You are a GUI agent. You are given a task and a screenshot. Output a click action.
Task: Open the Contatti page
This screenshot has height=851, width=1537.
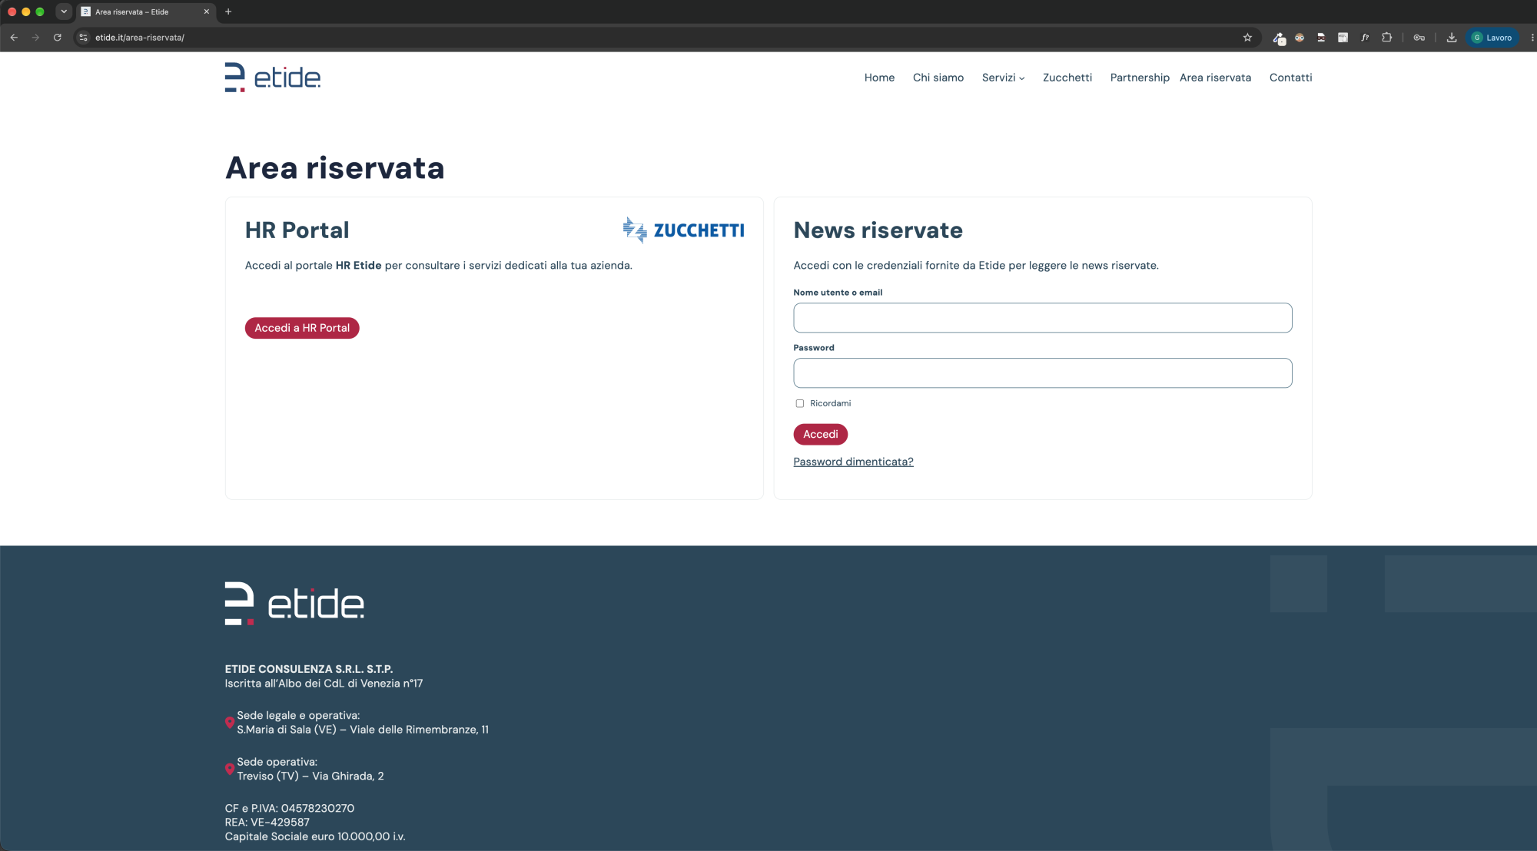point(1290,78)
